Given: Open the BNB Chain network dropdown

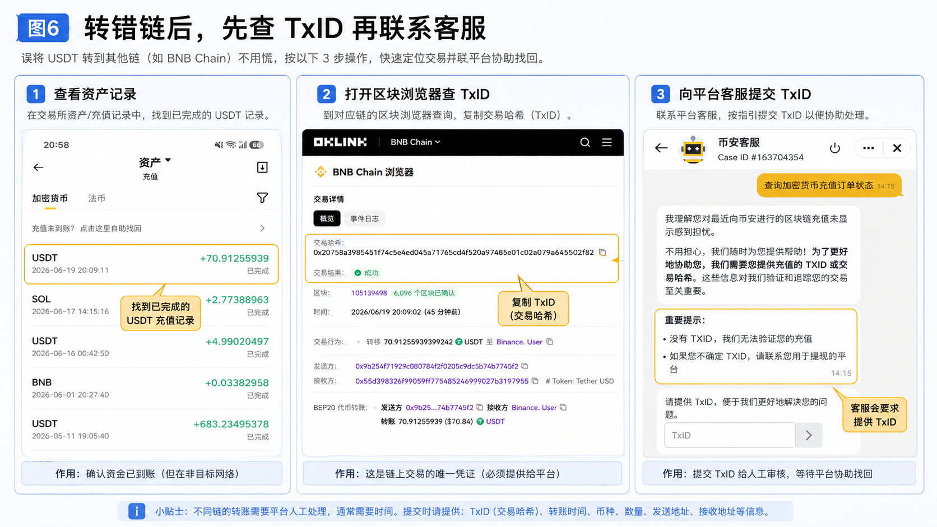Looking at the screenshot, I should (415, 142).
